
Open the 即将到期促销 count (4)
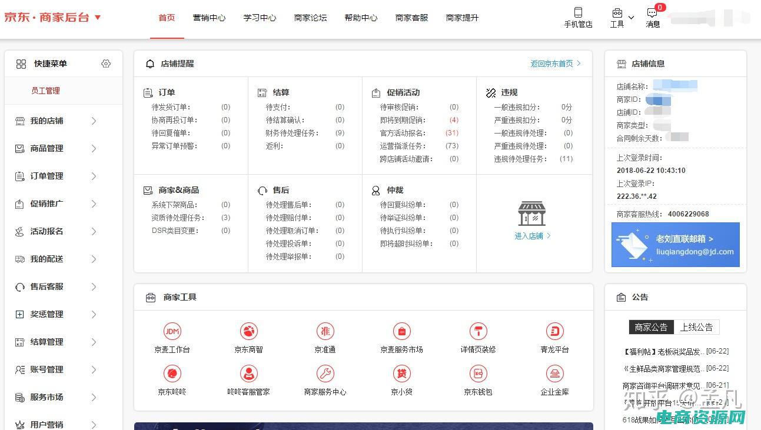pos(454,120)
